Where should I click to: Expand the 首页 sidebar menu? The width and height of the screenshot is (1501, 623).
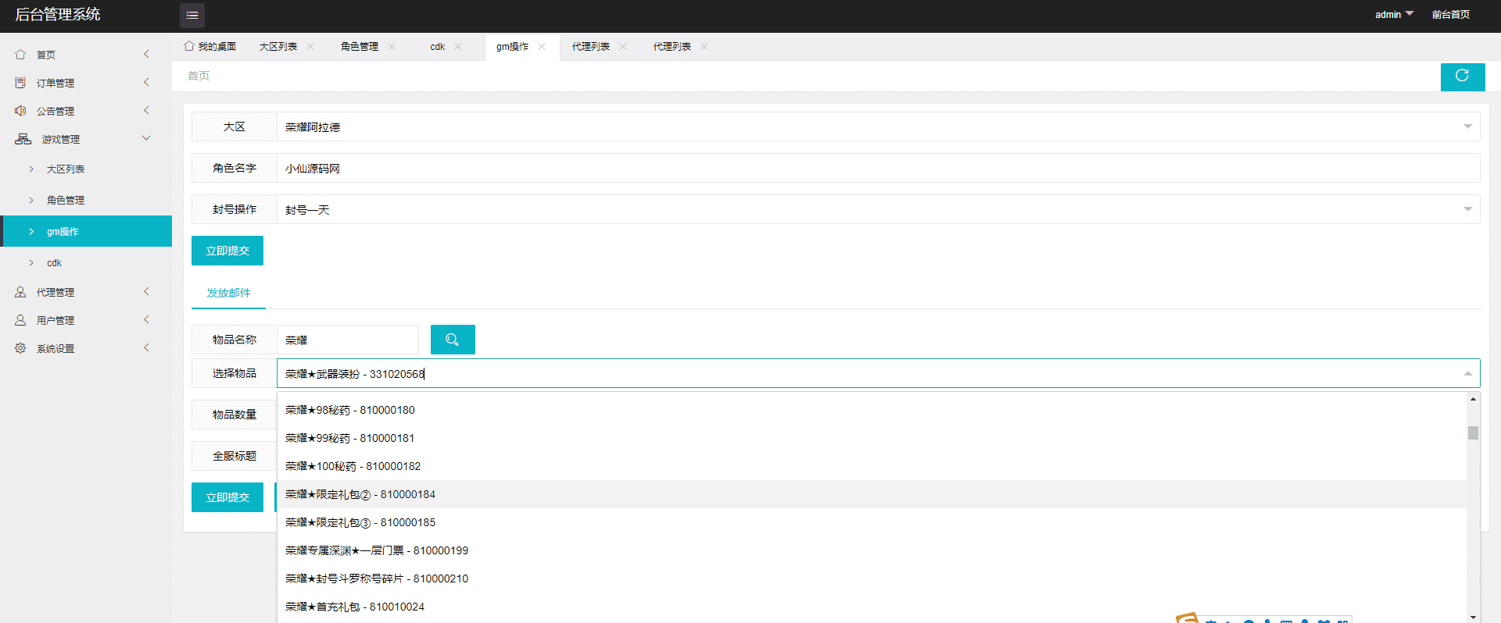(146, 54)
